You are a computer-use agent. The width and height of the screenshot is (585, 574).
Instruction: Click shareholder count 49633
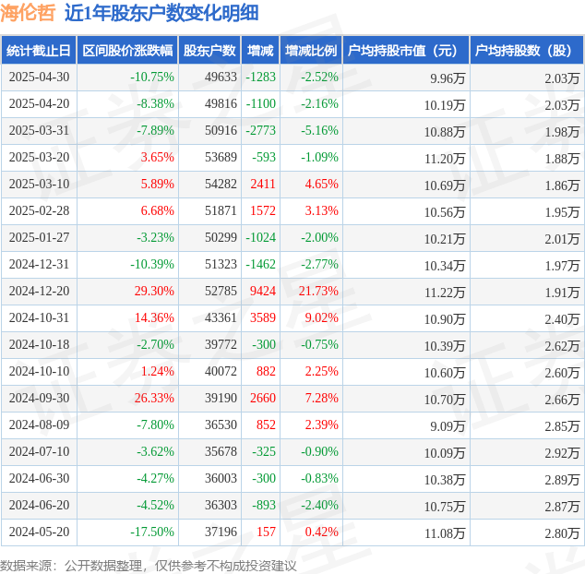[221, 77]
